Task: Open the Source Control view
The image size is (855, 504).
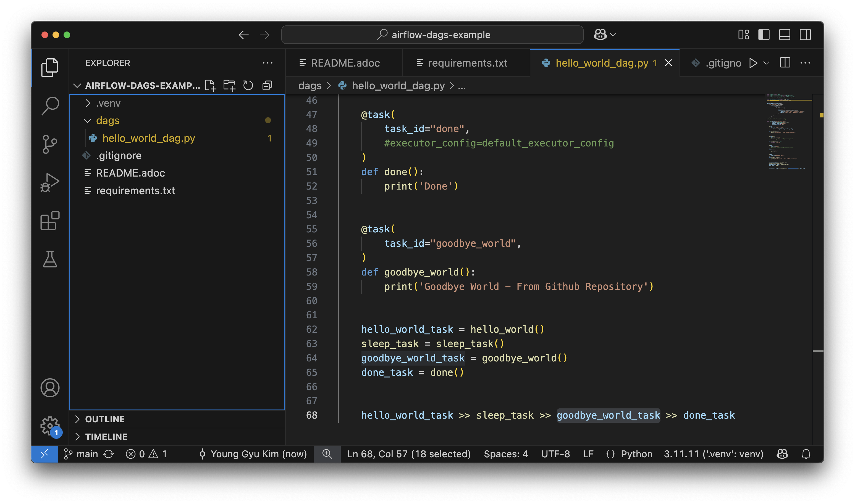Action: coord(50,144)
